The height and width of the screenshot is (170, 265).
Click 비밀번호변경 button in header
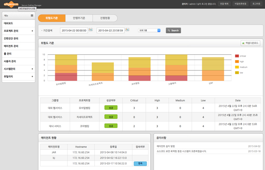coord(240,4)
